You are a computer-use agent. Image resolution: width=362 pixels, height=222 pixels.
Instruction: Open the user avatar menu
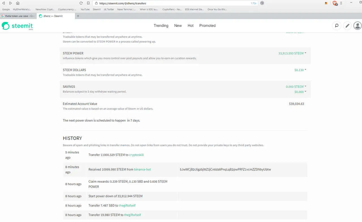point(358,26)
